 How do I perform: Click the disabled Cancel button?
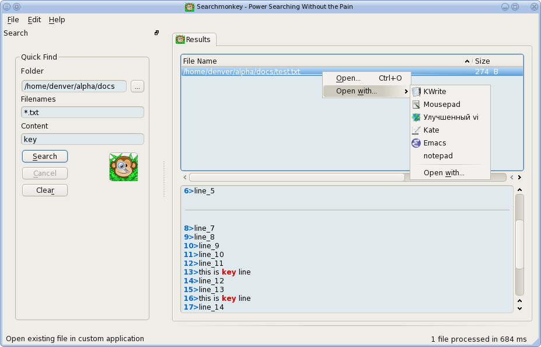tap(45, 173)
